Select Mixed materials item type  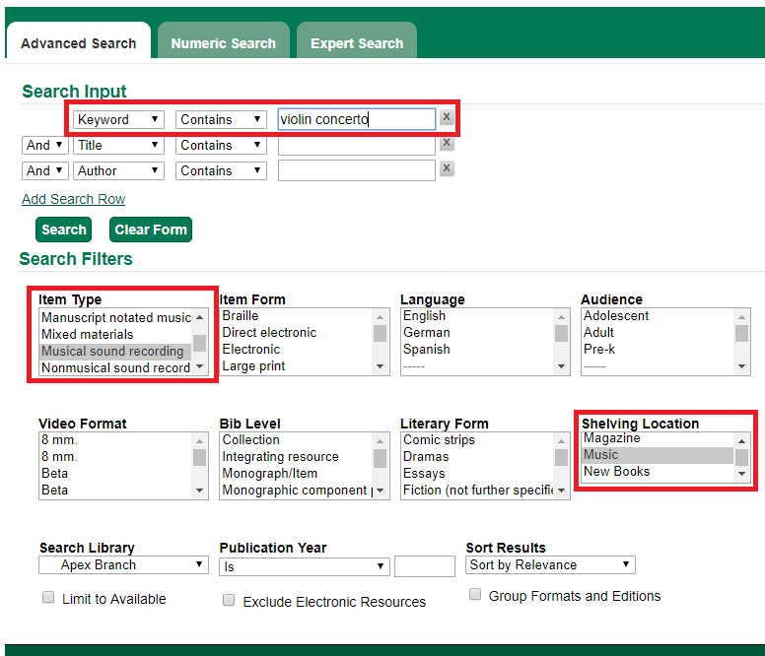tap(115, 334)
